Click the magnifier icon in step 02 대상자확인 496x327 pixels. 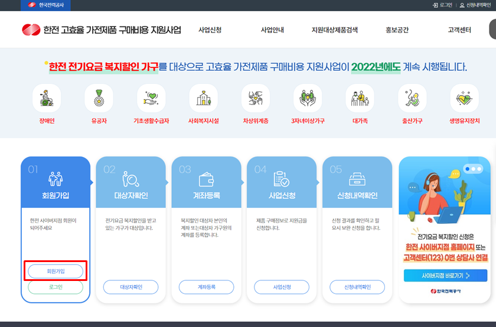pyautogui.click(x=130, y=179)
